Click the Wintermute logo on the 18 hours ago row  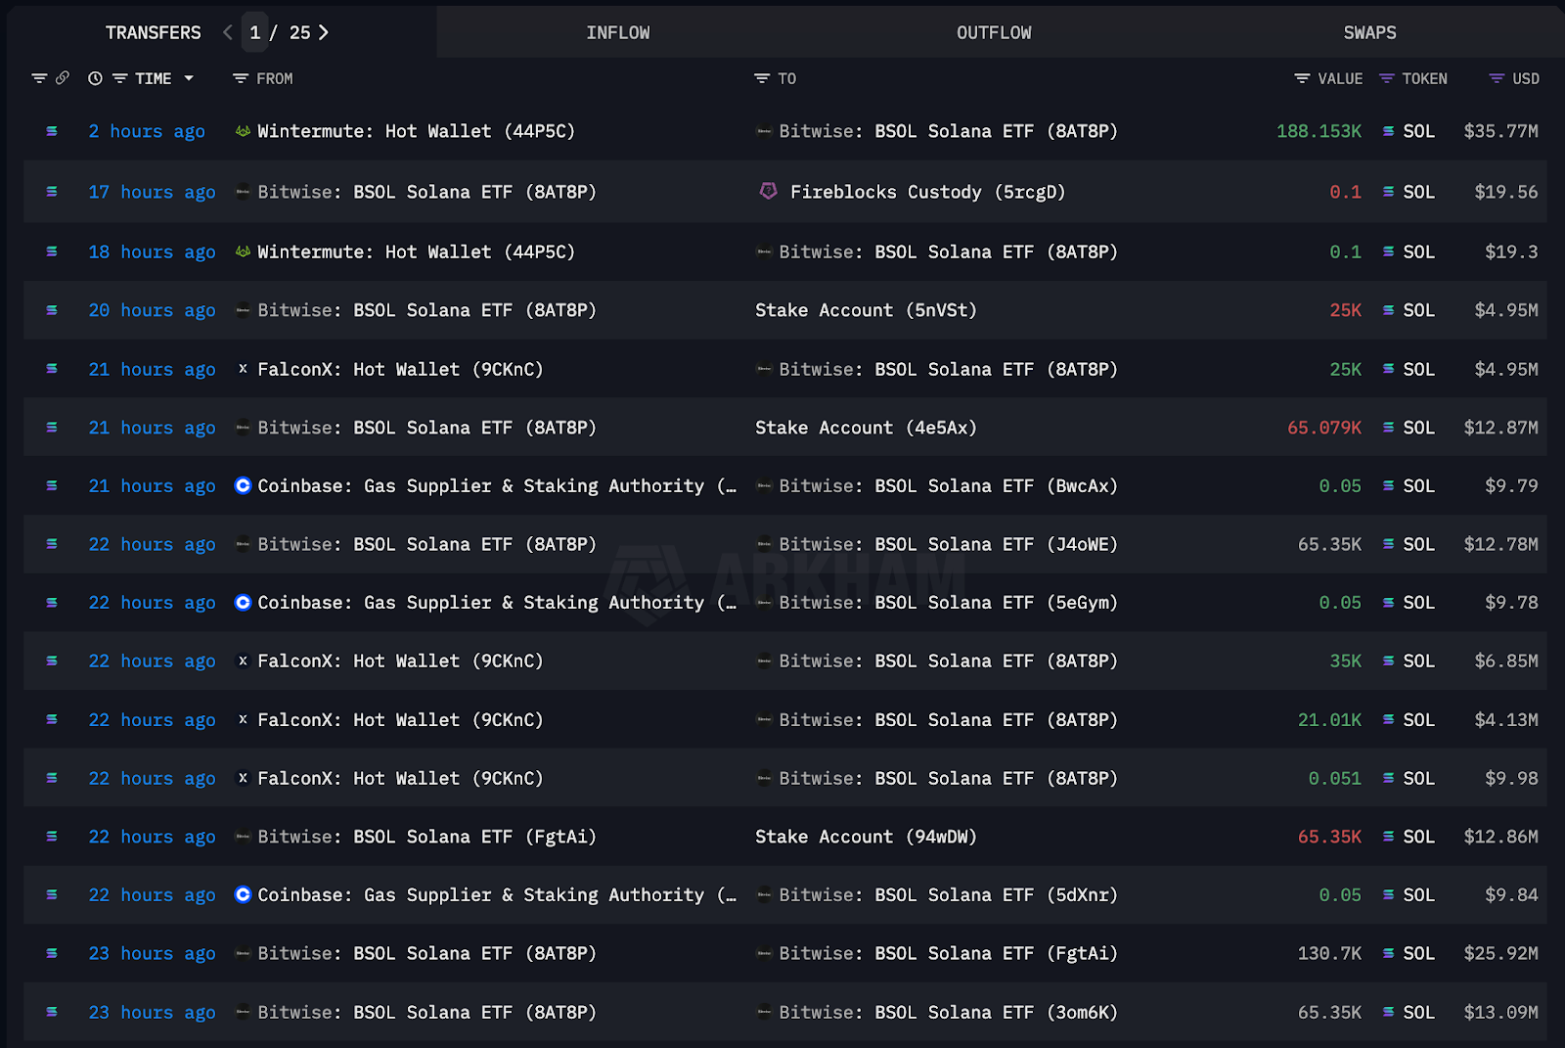(x=243, y=251)
